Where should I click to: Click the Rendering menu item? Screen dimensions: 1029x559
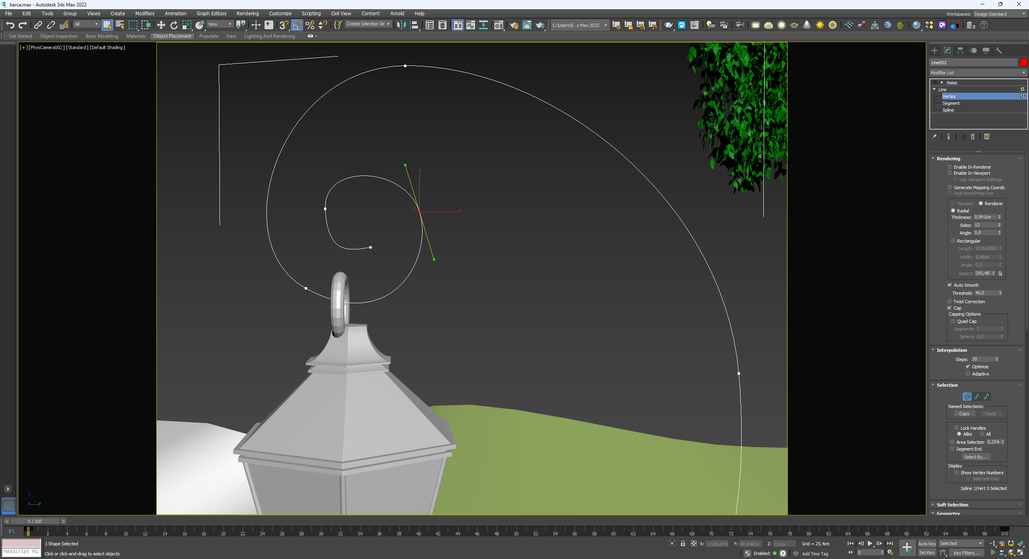coord(246,12)
